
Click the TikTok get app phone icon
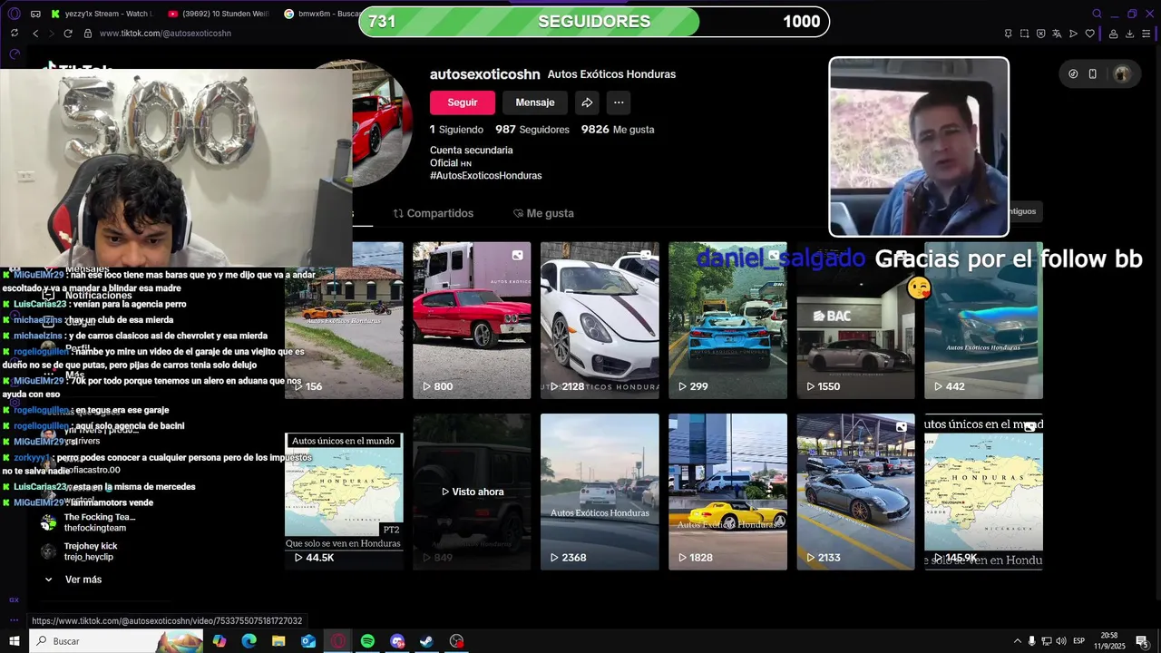click(x=1092, y=74)
